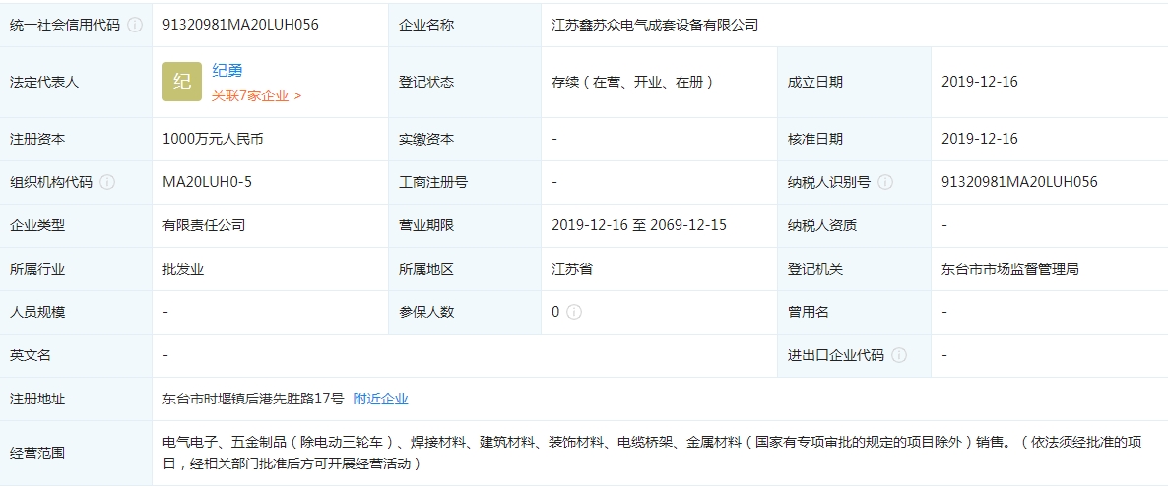This screenshot has height=495, width=1168.
Task: Click the info icon beside 统一社会信用代码
Action: 135,25
